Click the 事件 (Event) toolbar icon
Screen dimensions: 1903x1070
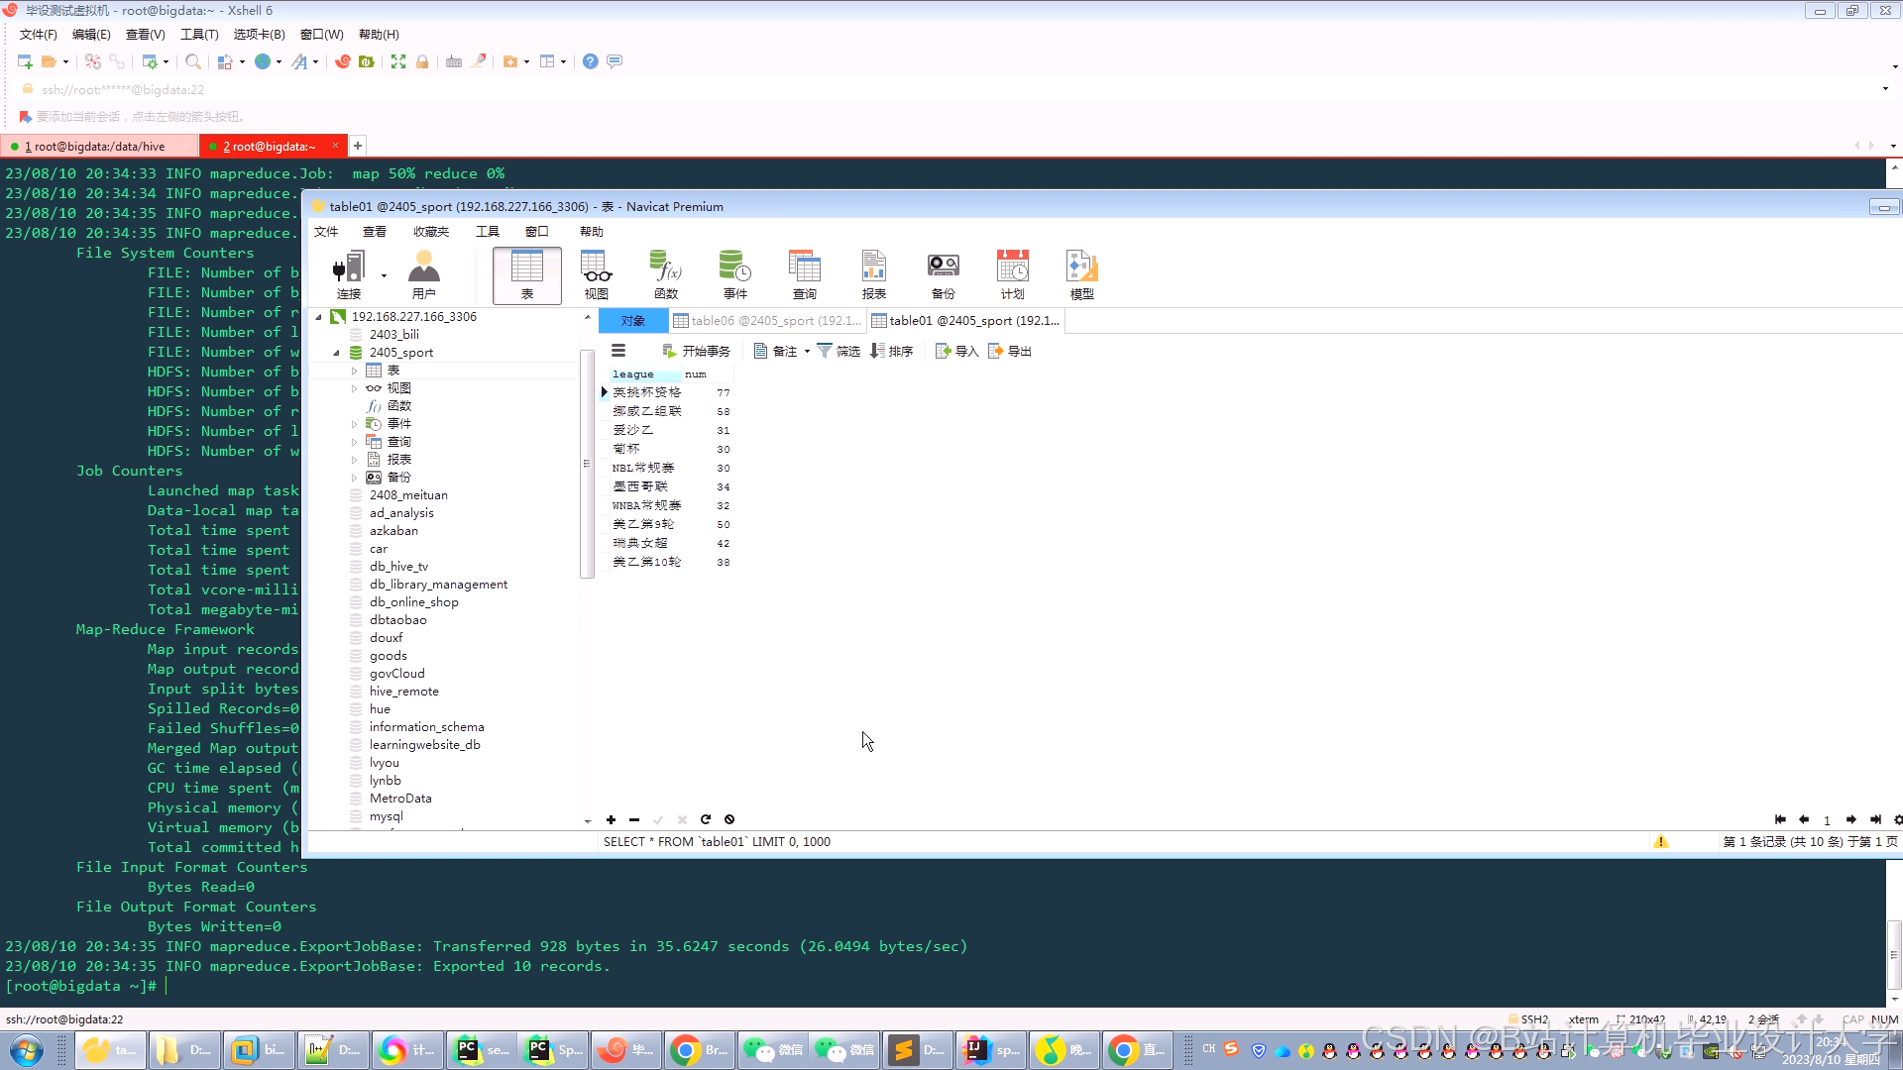point(734,274)
